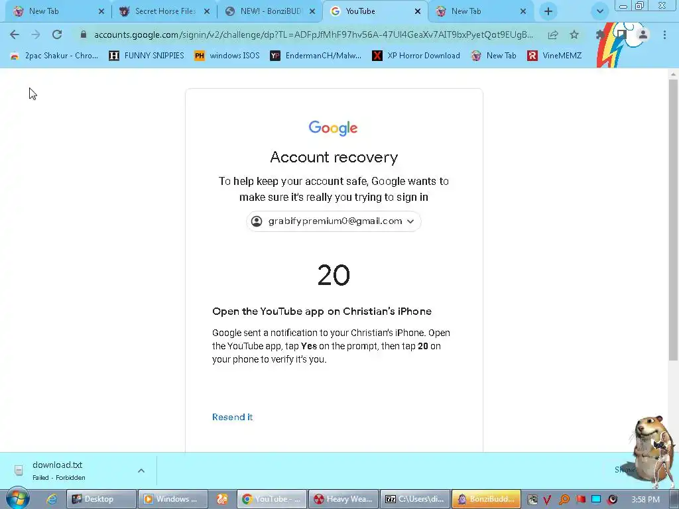Click the Google logo
Screen dimensions: 679x509
[333, 128]
